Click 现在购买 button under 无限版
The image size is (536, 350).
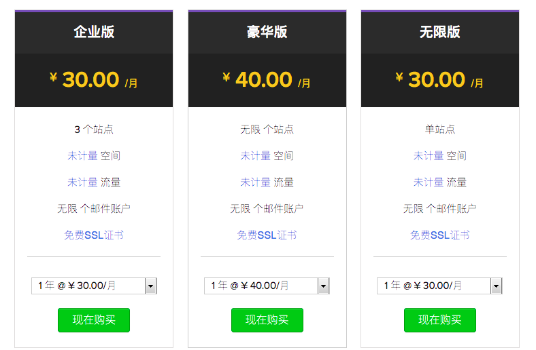point(440,320)
